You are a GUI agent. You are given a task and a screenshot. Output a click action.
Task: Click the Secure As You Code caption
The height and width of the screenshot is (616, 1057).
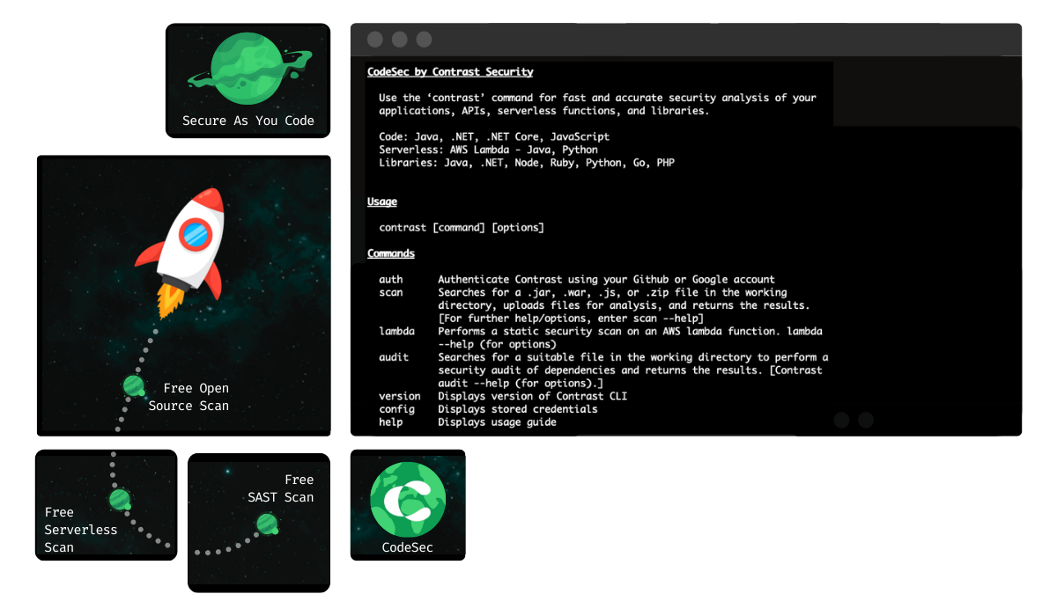click(x=248, y=121)
